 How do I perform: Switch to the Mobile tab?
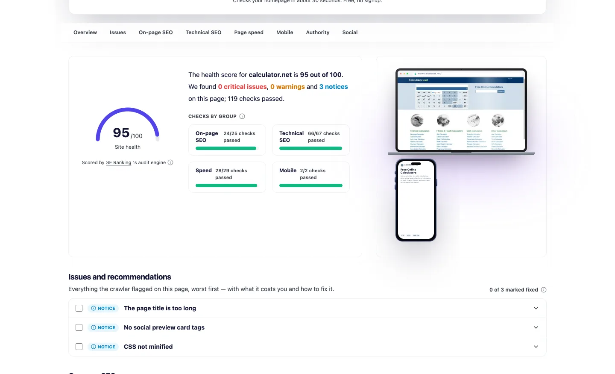pyautogui.click(x=285, y=32)
